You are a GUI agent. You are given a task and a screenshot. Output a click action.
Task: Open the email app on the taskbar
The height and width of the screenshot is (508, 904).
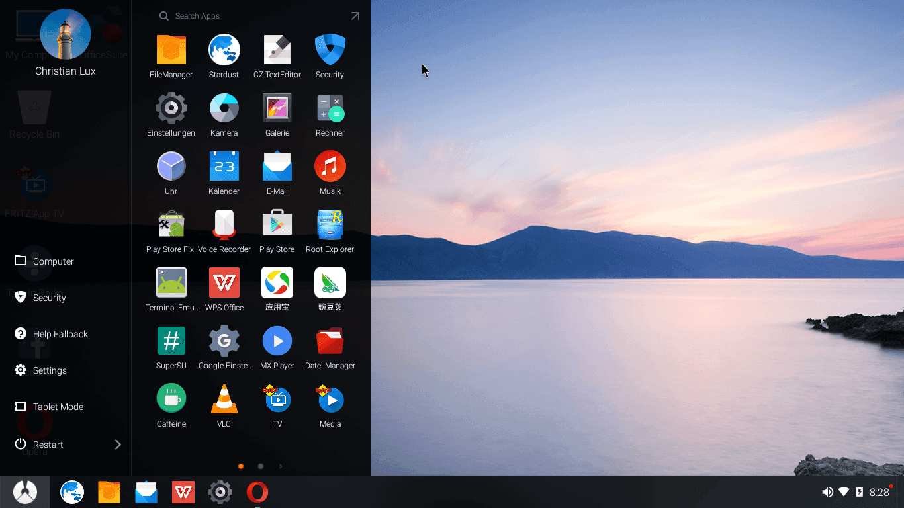[x=146, y=492]
